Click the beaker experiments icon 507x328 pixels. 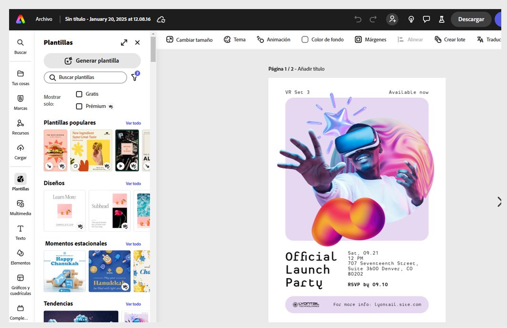pyautogui.click(x=441, y=19)
